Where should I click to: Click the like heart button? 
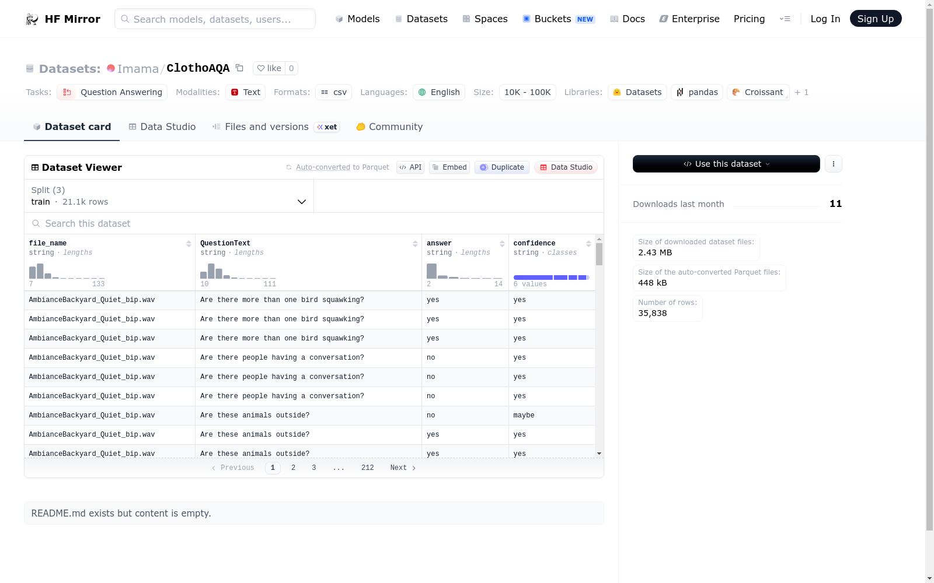269,68
